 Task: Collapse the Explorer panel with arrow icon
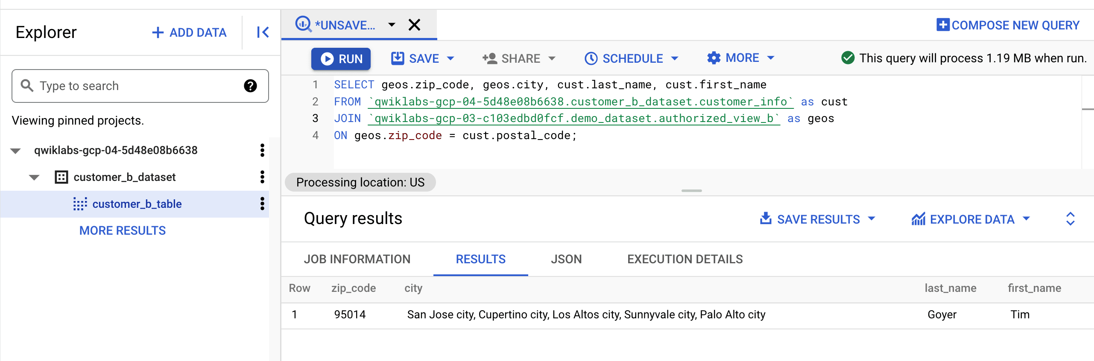pos(263,32)
